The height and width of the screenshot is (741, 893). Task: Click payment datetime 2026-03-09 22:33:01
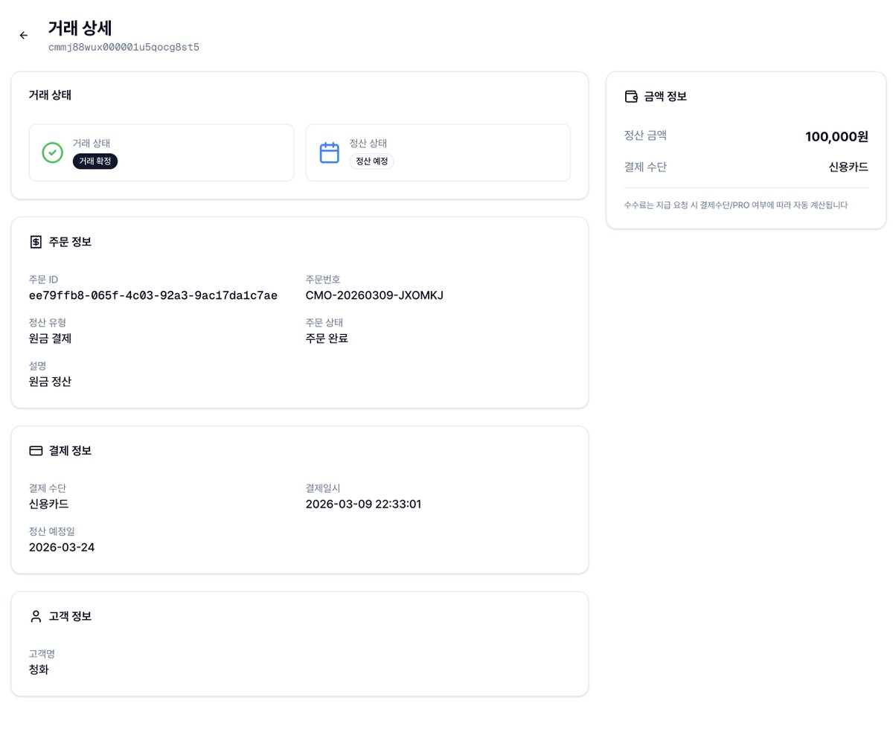[364, 504]
